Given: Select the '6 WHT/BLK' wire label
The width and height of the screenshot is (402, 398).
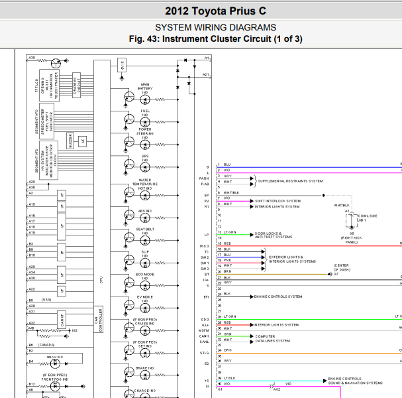Looking at the screenshot, I should point(228,192).
